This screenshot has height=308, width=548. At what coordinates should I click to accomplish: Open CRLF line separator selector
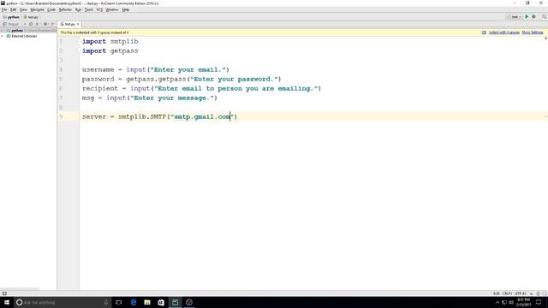pyautogui.click(x=507, y=293)
